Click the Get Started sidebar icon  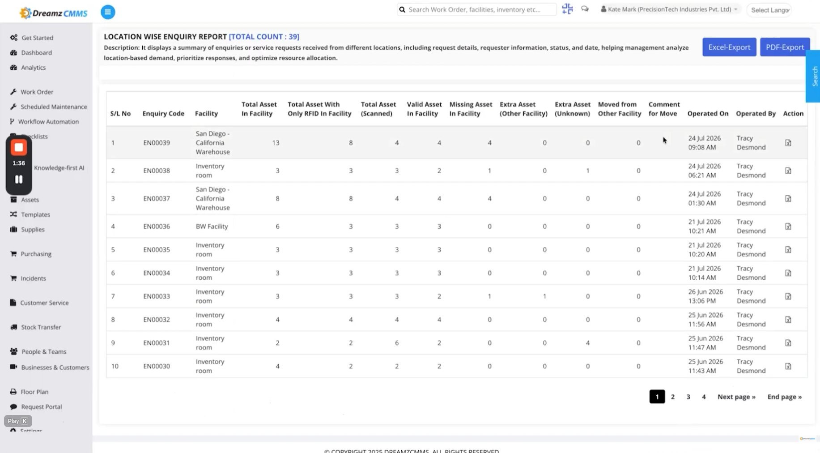(x=13, y=38)
